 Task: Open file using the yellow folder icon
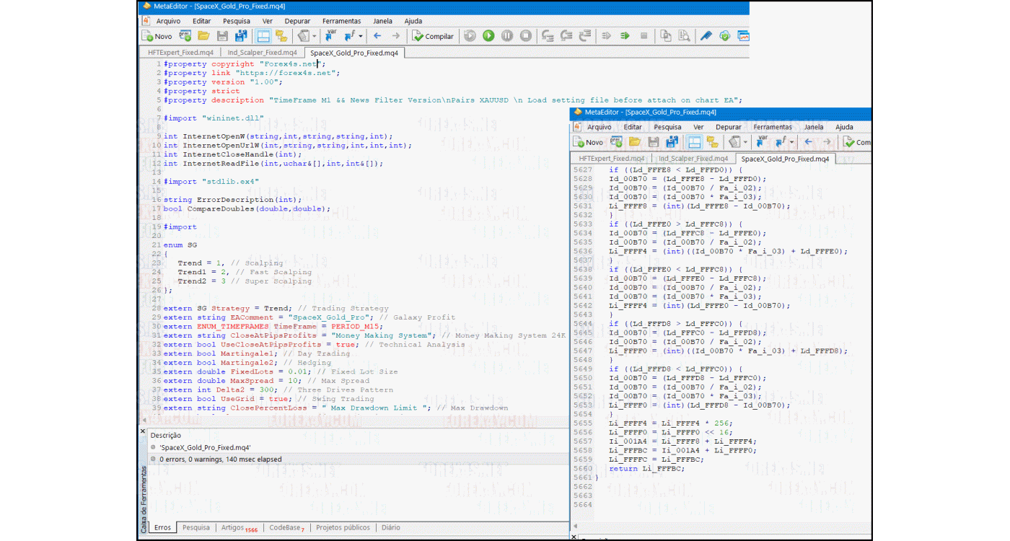click(203, 36)
